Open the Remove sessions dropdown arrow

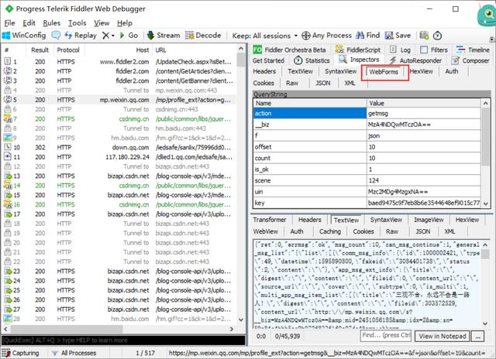[113, 36]
